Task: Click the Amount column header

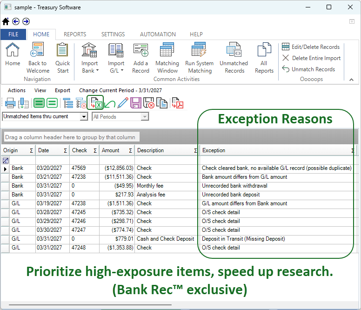Action: click(111, 150)
